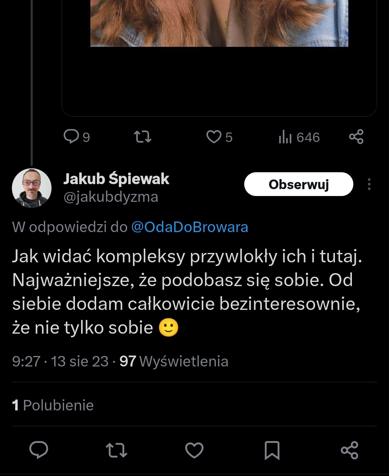
Task: View the 1 Polubienie likes list
Action: pos(53,405)
